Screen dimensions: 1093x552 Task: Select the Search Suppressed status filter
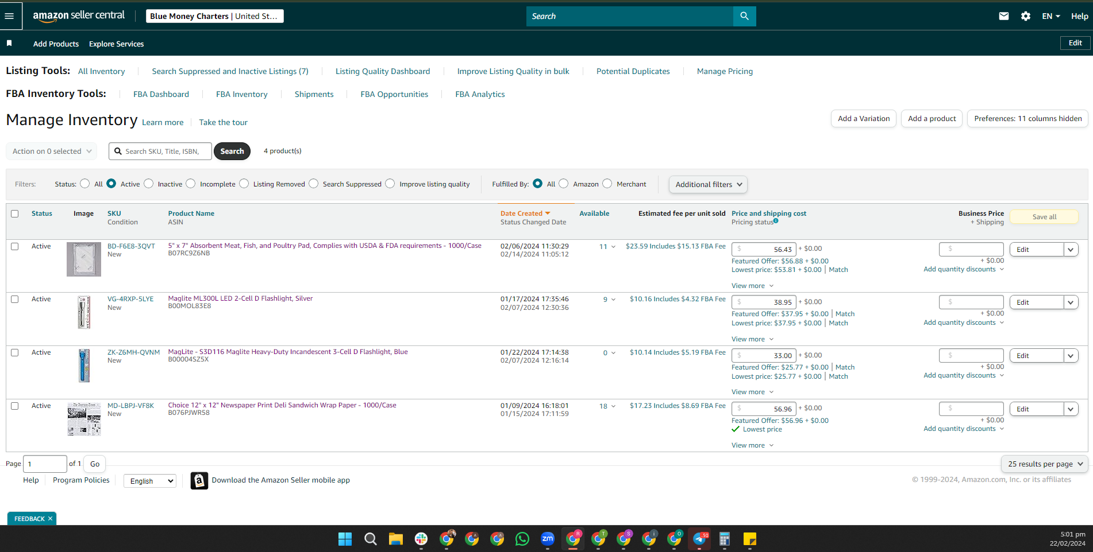314,184
